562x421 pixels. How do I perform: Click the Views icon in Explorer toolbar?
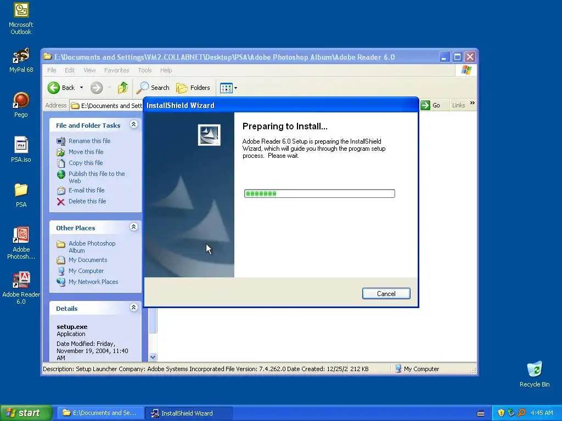pyautogui.click(x=226, y=88)
